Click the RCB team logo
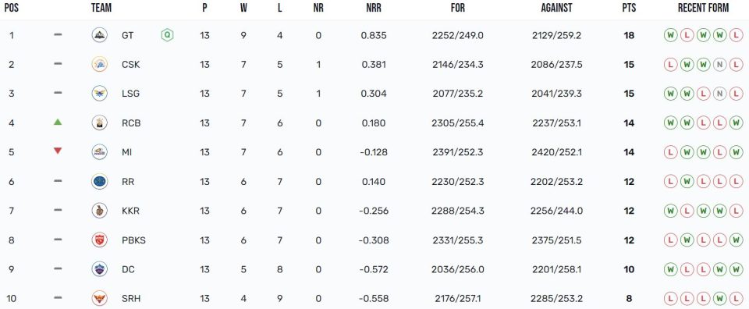Screen dimensions: 749x309 100,123
